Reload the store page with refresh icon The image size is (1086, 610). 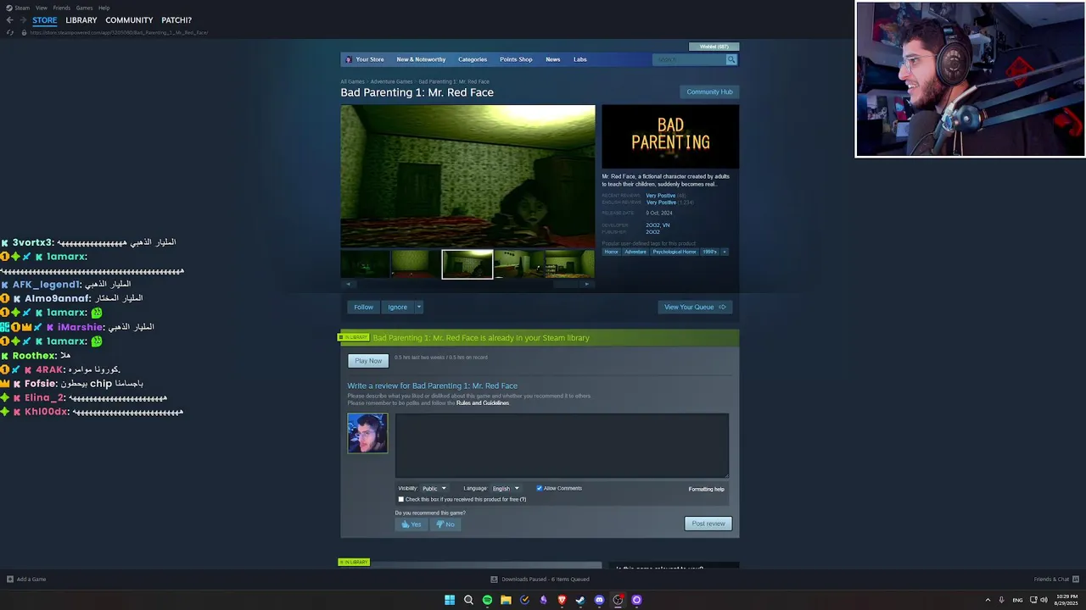10,32
